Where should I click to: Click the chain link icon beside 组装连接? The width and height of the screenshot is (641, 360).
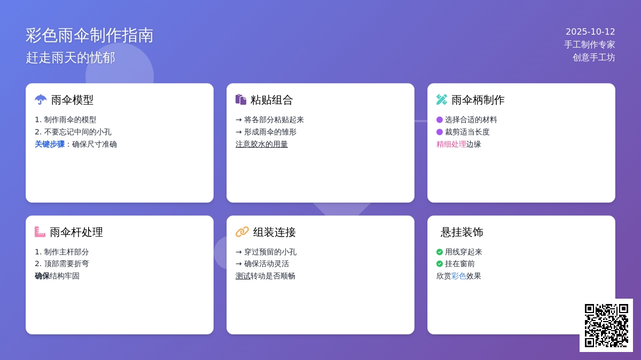pyautogui.click(x=242, y=232)
